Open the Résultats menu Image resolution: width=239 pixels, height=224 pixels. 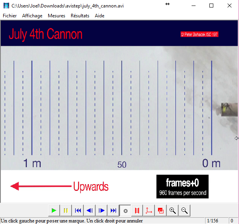click(x=80, y=16)
